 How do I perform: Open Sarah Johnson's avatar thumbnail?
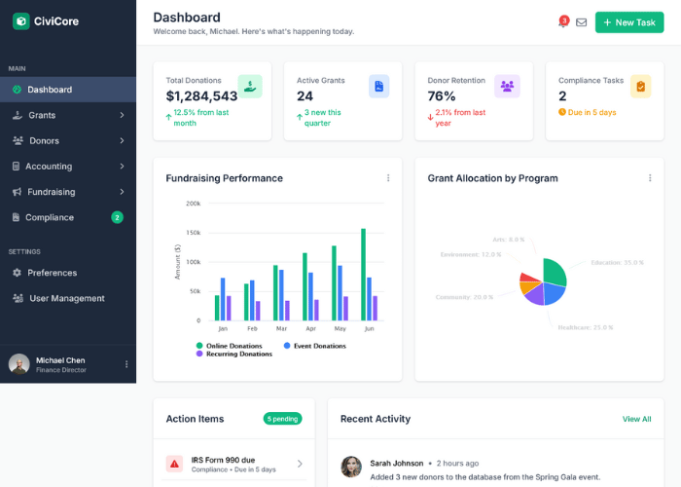(x=351, y=467)
